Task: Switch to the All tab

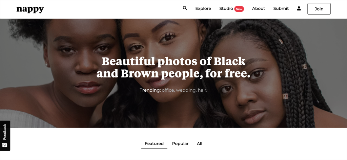Action: (x=200, y=144)
